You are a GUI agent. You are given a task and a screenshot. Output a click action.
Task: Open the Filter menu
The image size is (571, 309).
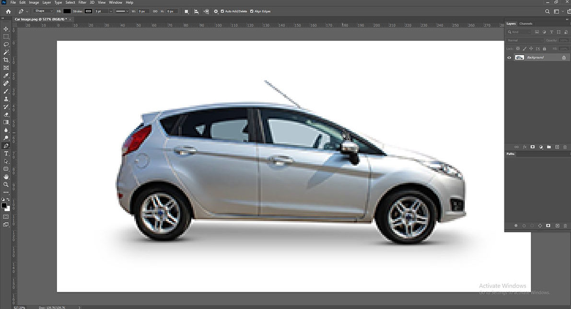pyautogui.click(x=82, y=2)
